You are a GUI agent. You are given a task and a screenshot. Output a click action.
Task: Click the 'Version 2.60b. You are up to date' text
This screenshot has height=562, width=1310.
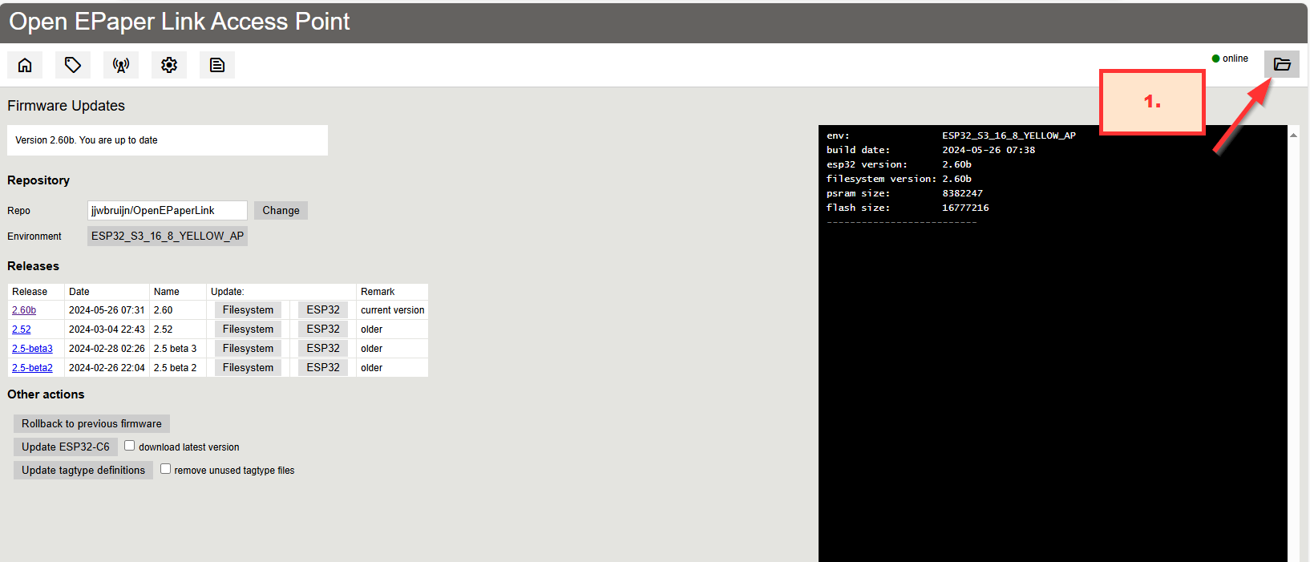[x=87, y=140]
